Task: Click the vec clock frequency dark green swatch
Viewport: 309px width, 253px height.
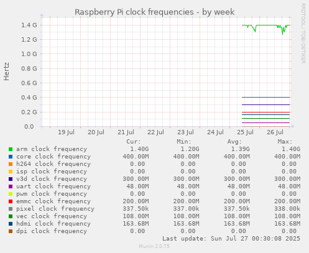Action: (x=11, y=216)
